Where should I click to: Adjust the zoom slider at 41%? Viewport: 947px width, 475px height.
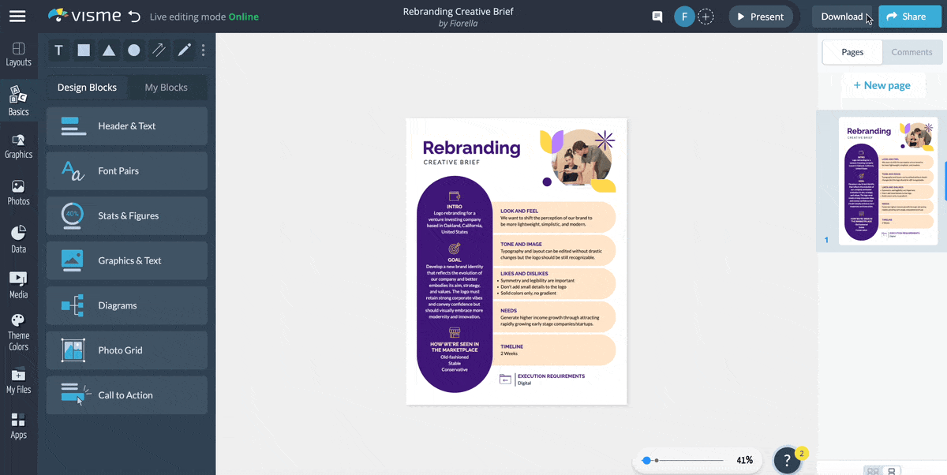point(657,459)
